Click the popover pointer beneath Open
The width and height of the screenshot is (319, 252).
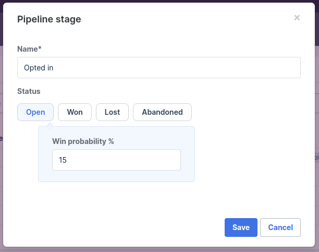(50, 126)
